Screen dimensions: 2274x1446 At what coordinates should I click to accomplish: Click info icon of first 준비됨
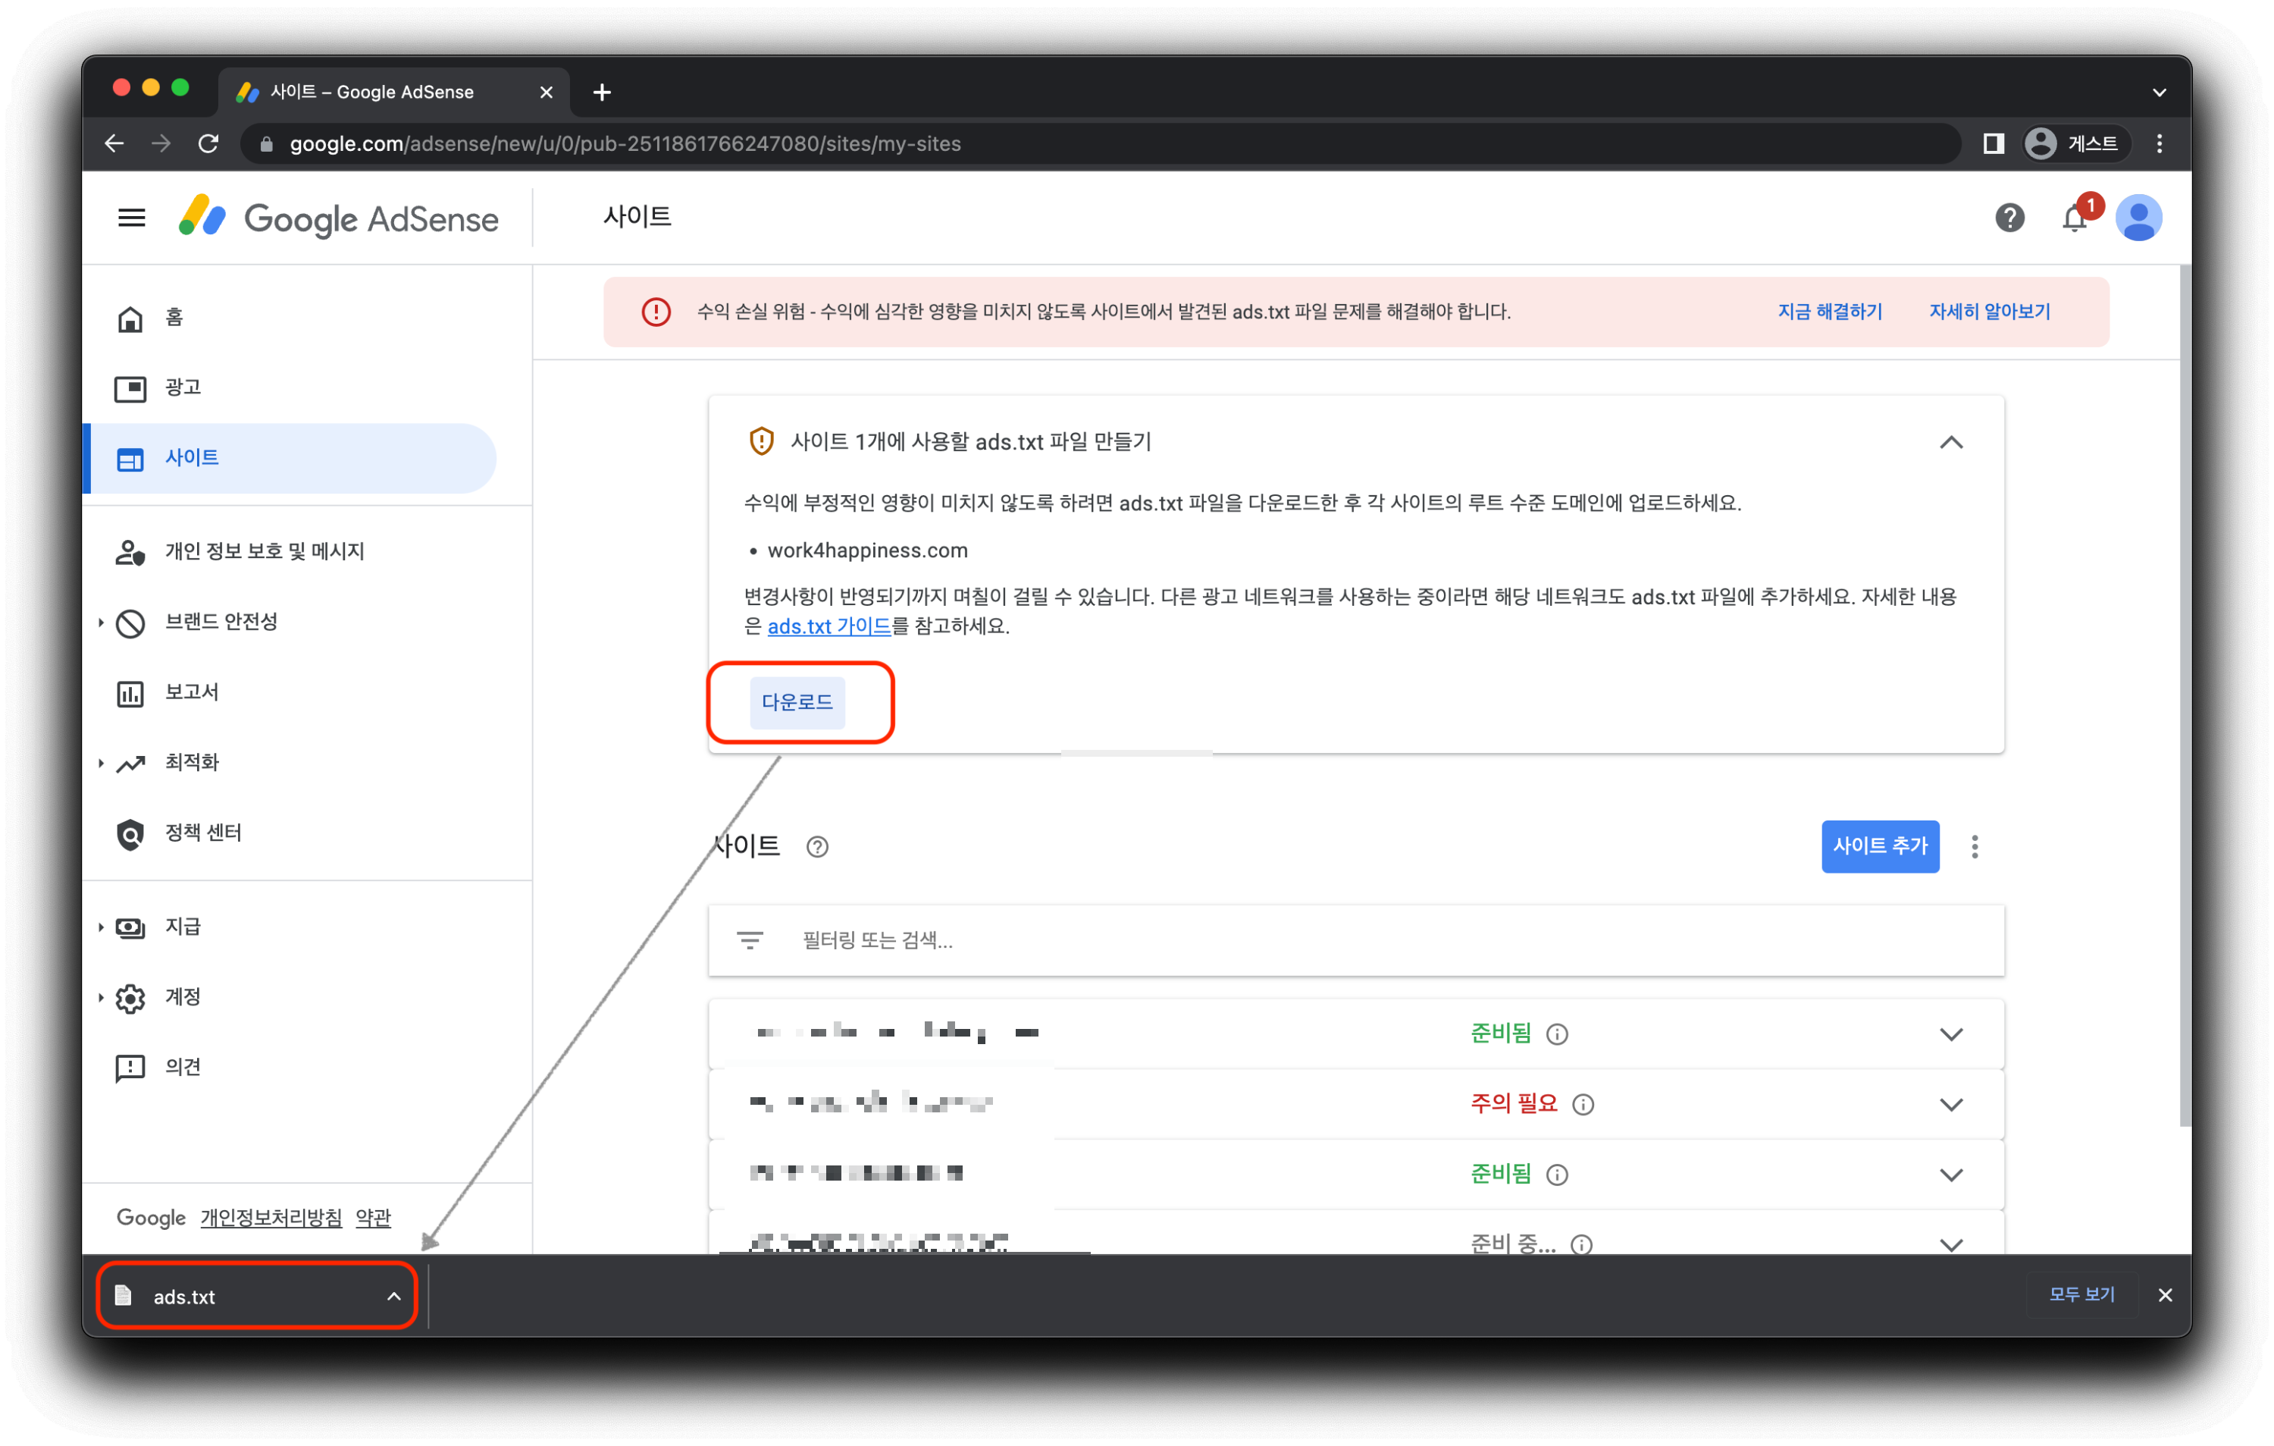click(x=1556, y=1035)
